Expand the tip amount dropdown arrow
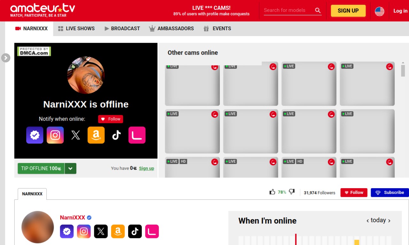This screenshot has width=409, height=245. (x=71, y=168)
